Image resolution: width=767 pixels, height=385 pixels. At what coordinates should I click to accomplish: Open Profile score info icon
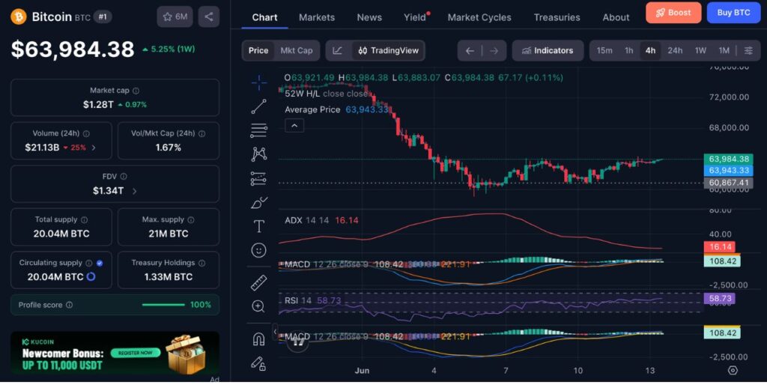click(x=70, y=305)
